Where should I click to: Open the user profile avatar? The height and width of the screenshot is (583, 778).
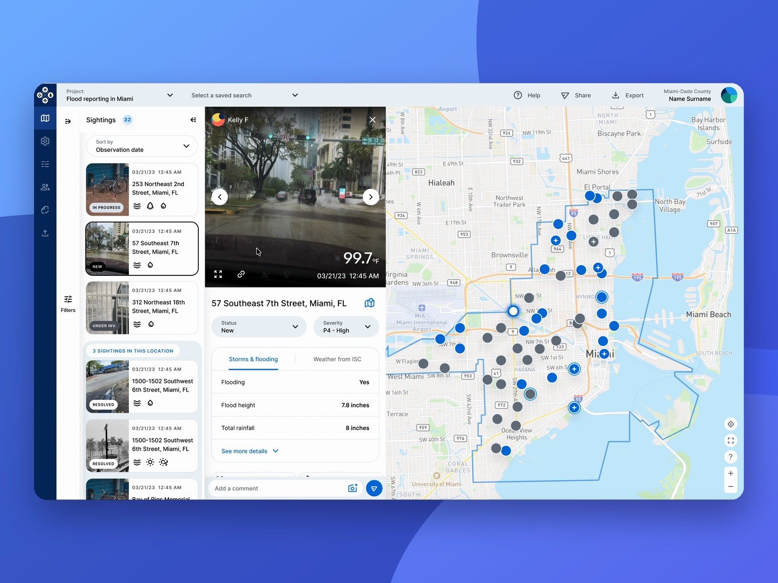[729, 95]
